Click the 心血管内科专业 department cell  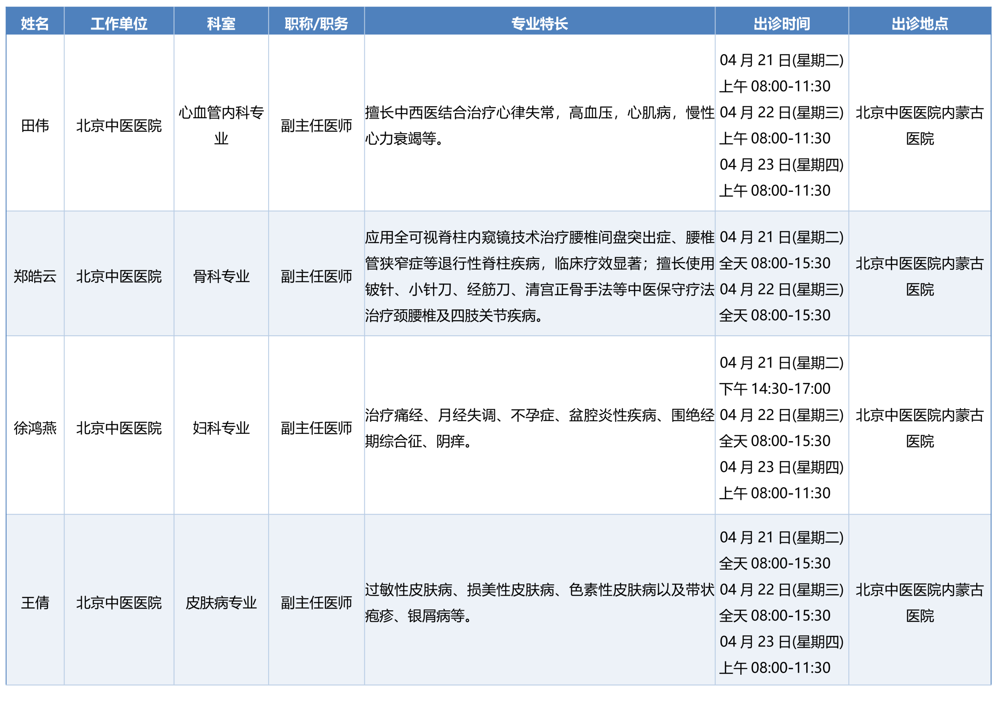coord(221,125)
